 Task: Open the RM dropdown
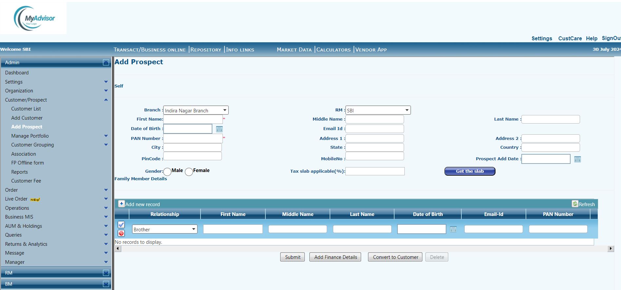click(378, 110)
